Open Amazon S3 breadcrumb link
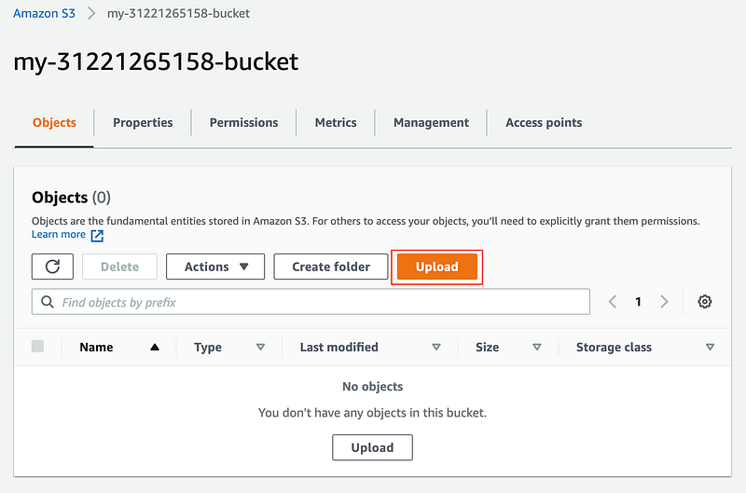 click(44, 14)
